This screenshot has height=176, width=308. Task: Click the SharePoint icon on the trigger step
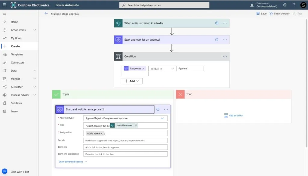pyautogui.click(x=118, y=23)
